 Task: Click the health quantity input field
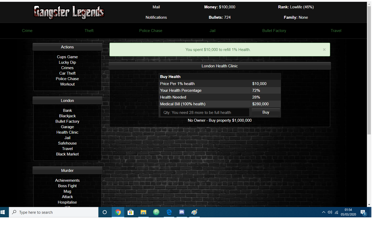pos(205,113)
